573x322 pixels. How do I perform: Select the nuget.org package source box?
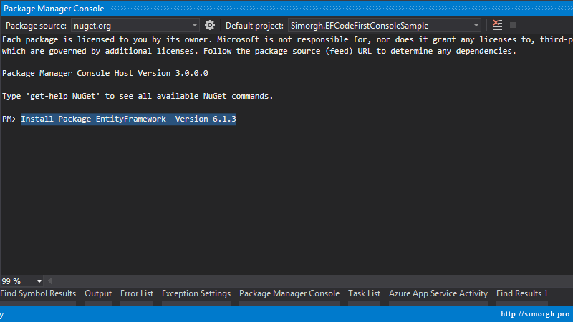[x=135, y=26]
